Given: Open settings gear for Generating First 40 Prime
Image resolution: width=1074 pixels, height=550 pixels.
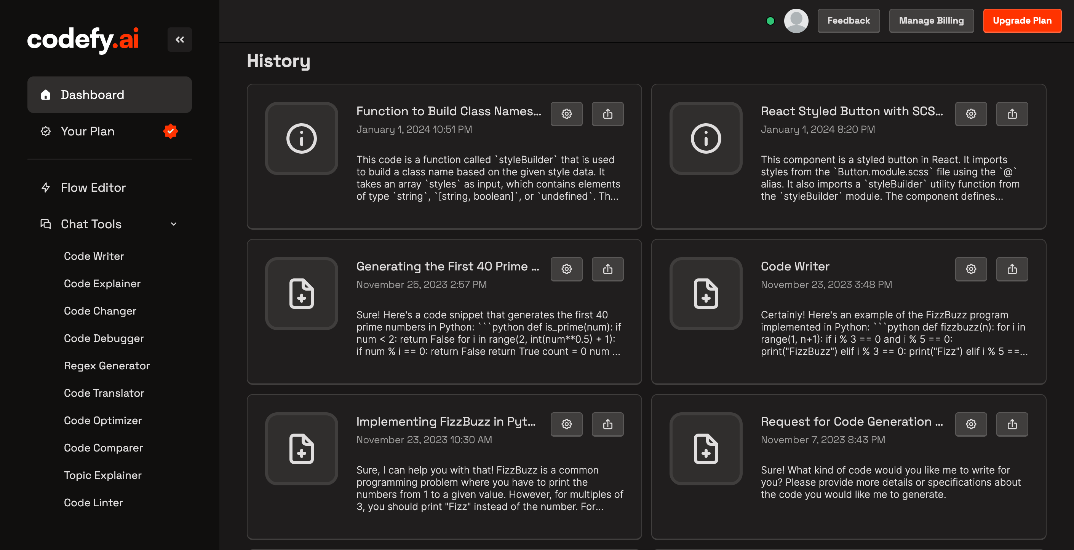Looking at the screenshot, I should pos(566,269).
